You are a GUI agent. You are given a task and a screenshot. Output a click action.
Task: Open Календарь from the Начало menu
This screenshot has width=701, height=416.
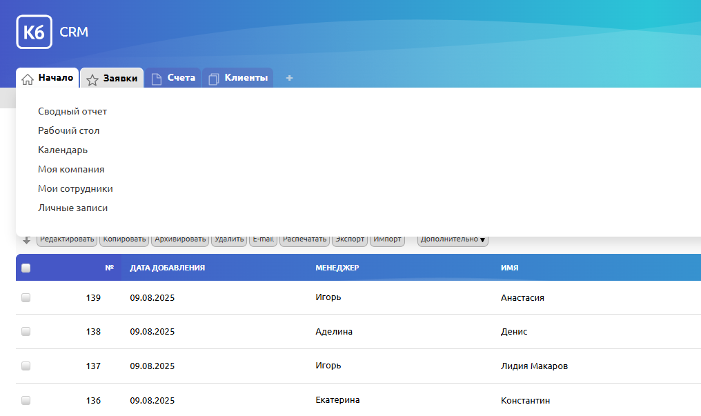point(63,150)
